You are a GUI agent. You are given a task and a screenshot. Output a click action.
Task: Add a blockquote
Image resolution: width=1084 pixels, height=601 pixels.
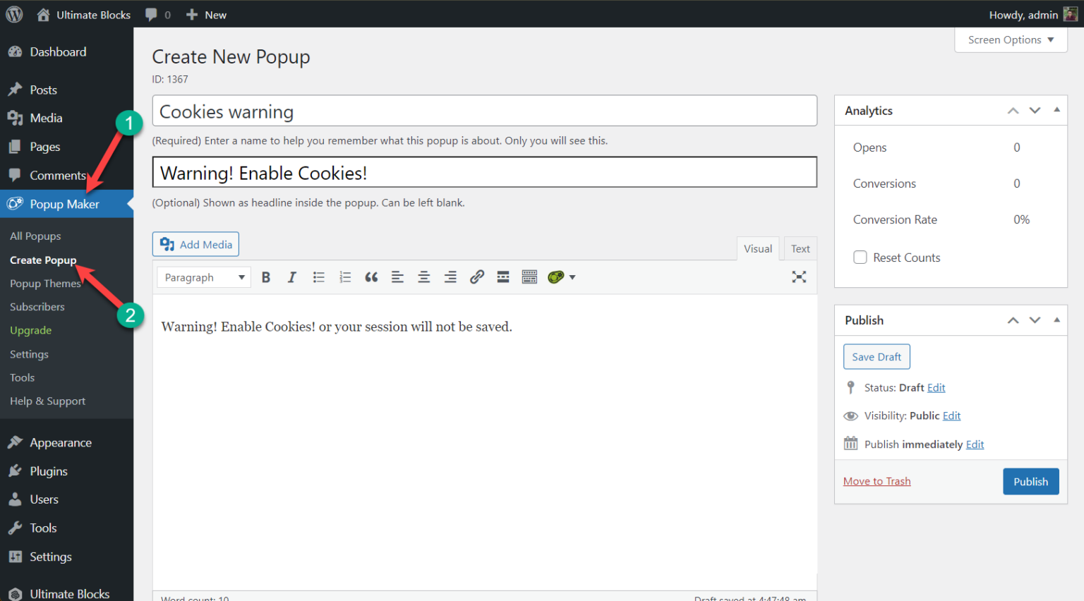click(371, 277)
